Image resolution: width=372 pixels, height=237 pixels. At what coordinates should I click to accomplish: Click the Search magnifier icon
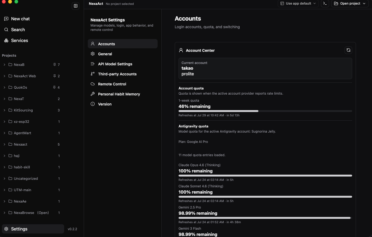[6, 30]
